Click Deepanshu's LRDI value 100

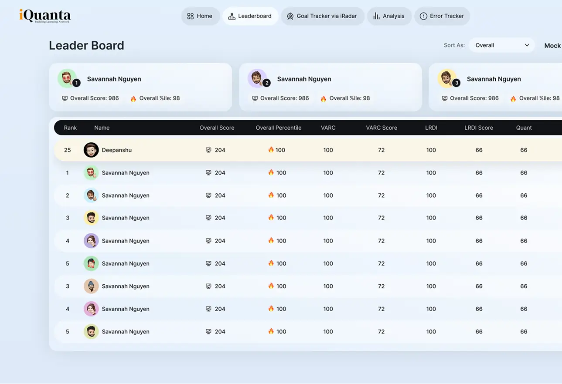431,150
